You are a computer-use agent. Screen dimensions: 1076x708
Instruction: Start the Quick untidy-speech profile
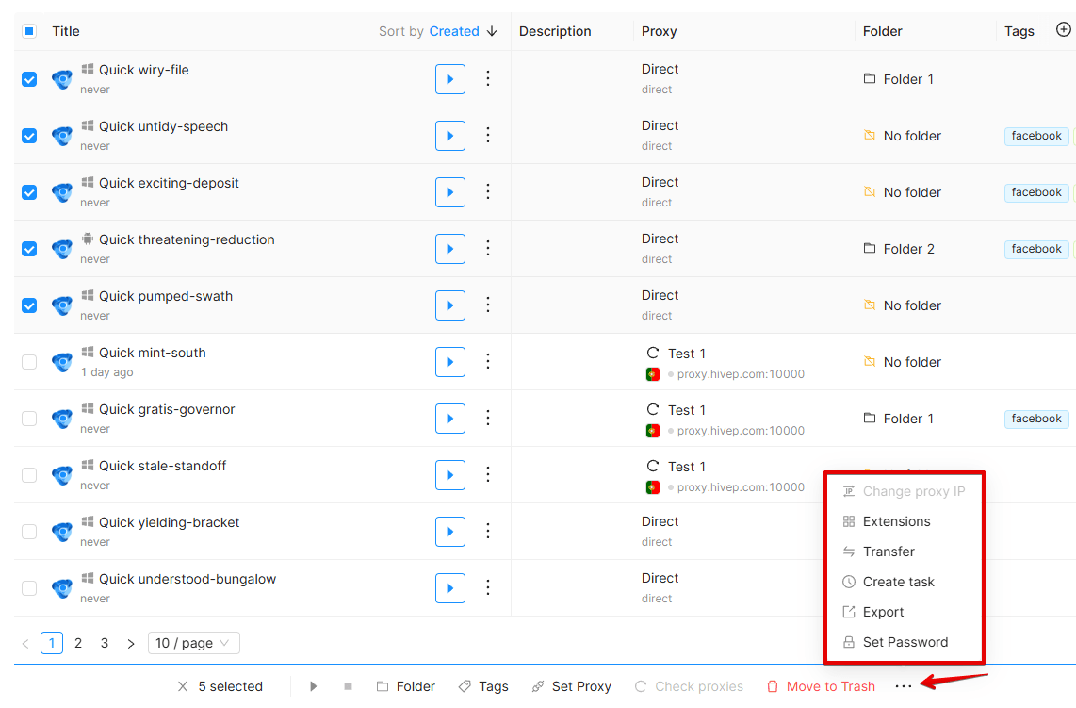(450, 135)
